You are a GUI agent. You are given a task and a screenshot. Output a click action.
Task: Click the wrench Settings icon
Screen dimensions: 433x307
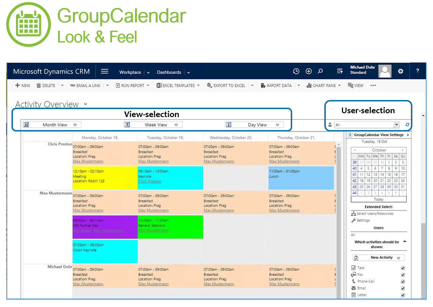(x=353, y=220)
